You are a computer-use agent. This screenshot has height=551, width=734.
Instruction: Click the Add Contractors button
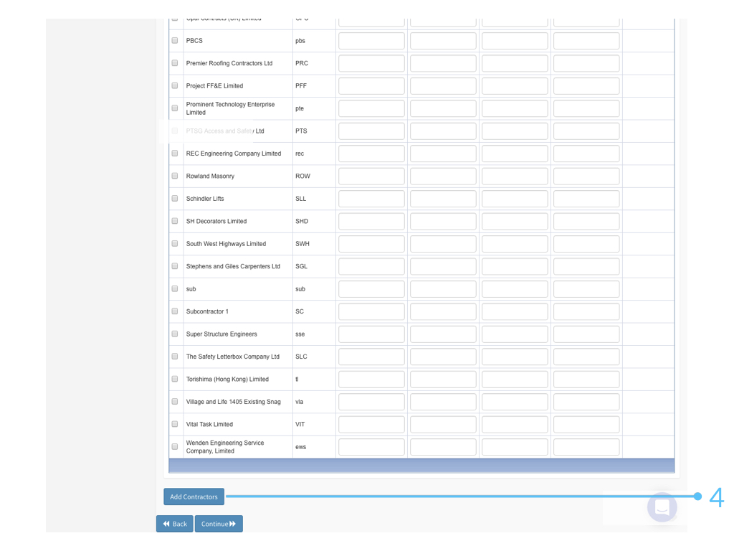click(x=194, y=496)
